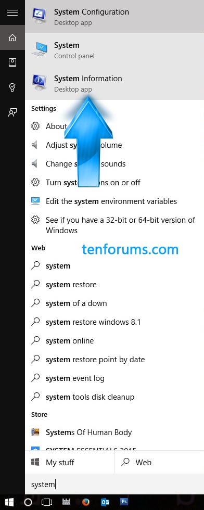
Task: Switch to Web search filter
Action: (x=159, y=462)
